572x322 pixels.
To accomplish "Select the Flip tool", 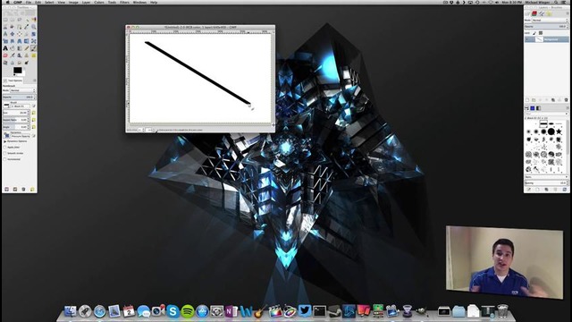I will 27,41.
